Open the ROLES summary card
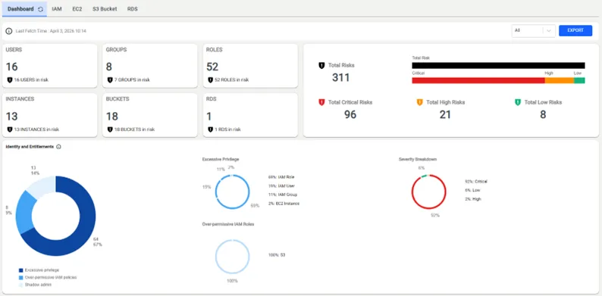Viewport: 602px width, 296px height. [250, 66]
